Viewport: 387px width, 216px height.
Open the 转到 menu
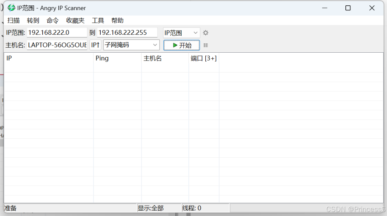click(x=33, y=20)
